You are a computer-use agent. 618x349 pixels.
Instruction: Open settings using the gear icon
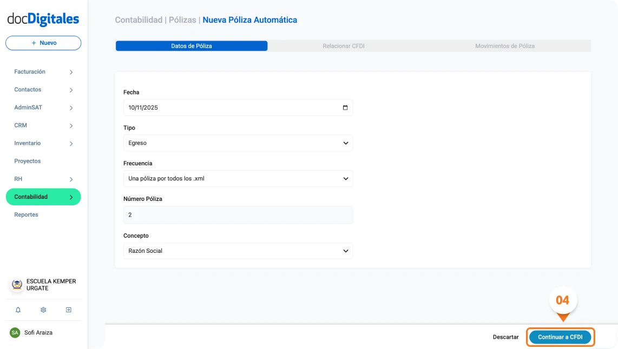point(43,310)
